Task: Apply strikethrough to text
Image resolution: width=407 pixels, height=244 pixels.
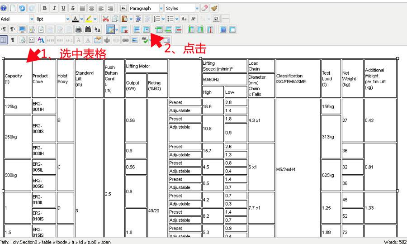Action: point(73,8)
